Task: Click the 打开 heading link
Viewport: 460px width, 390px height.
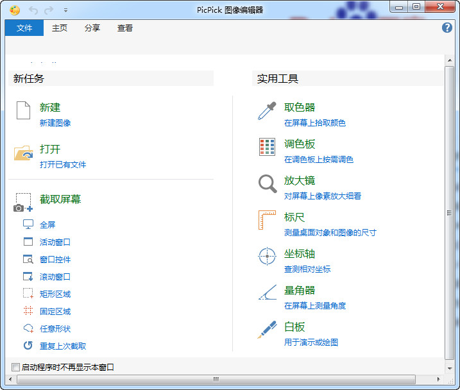Action: coord(50,149)
